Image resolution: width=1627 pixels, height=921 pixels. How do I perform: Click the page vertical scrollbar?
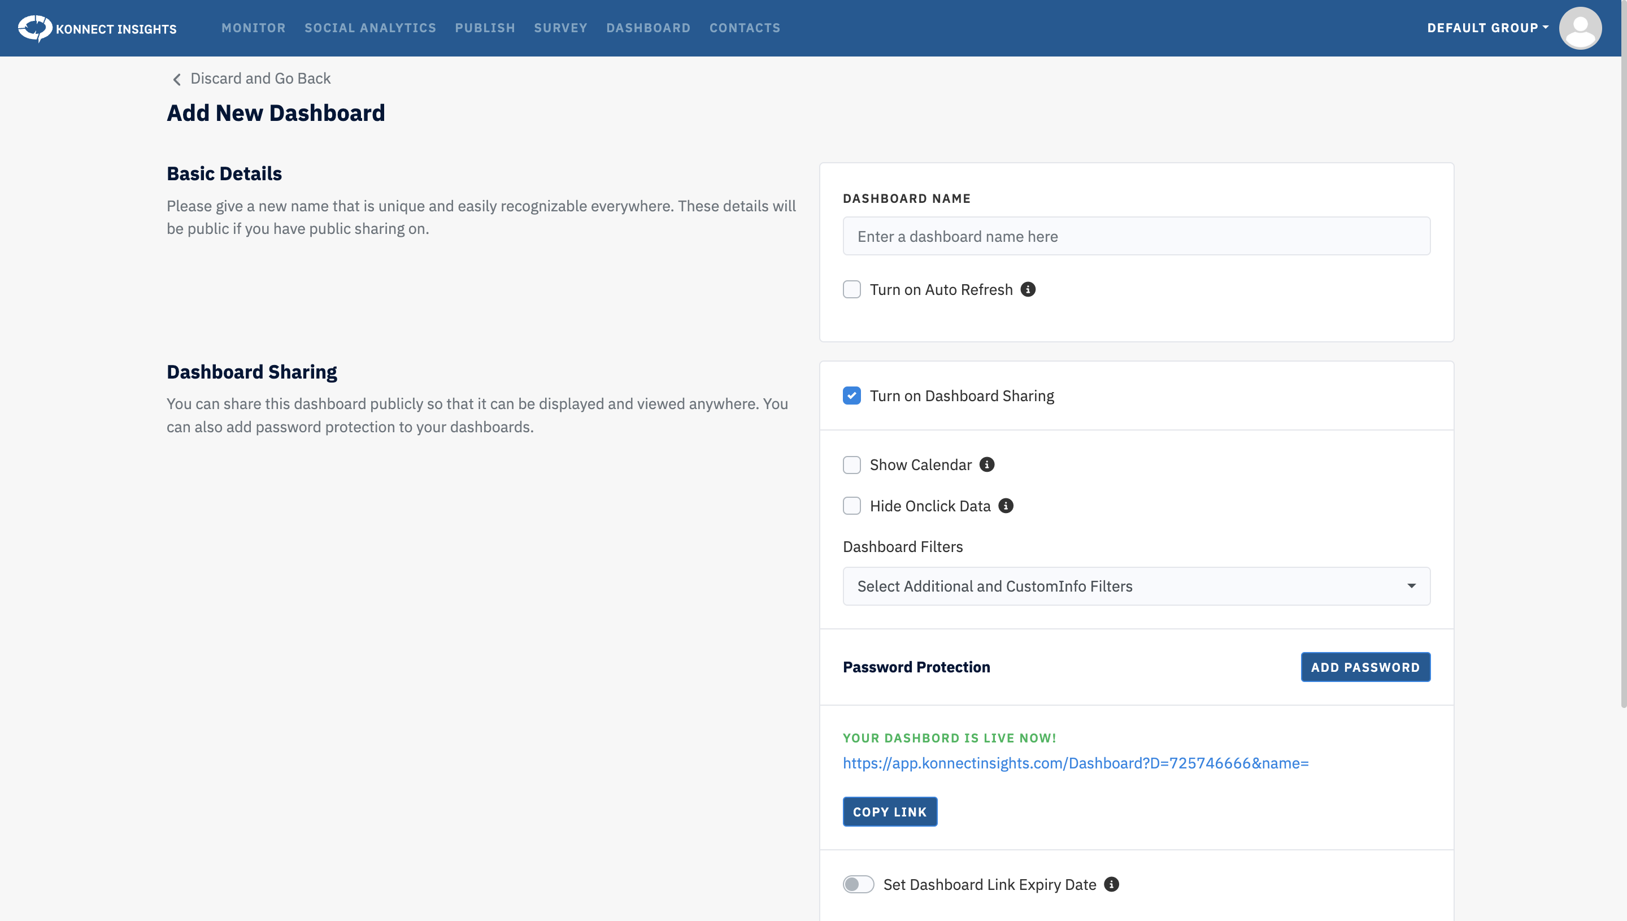(1623, 354)
